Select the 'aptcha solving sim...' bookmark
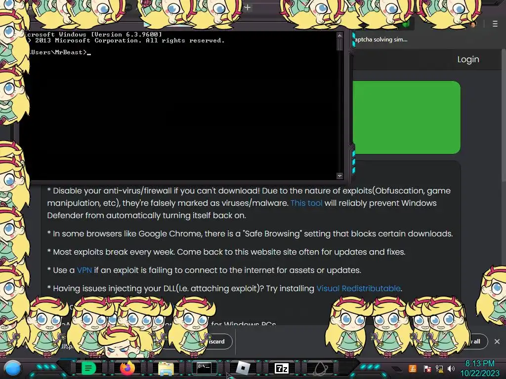This screenshot has height=379, width=506. pyautogui.click(x=381, y=39)
